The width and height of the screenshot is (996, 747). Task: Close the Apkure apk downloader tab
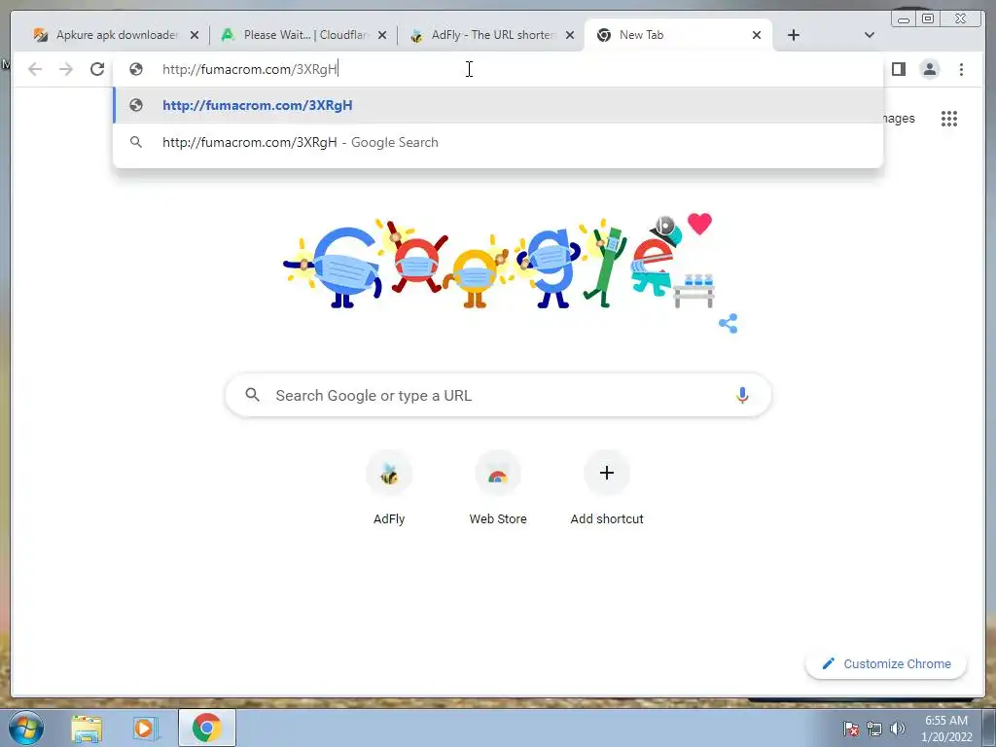[x=195, y=35]
